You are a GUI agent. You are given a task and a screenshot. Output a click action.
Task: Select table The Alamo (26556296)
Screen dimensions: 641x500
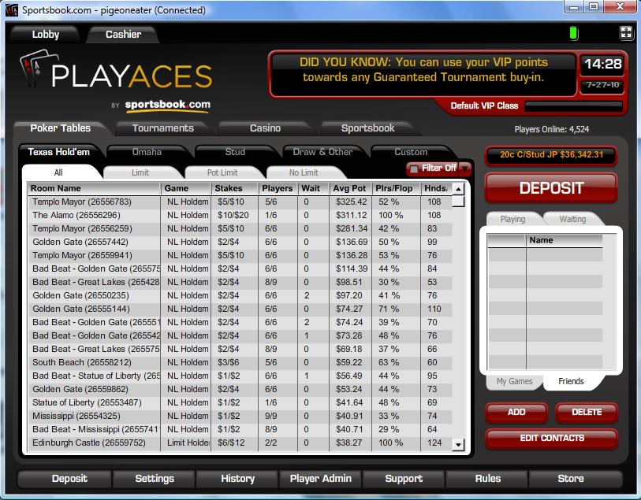click(240, 215)
